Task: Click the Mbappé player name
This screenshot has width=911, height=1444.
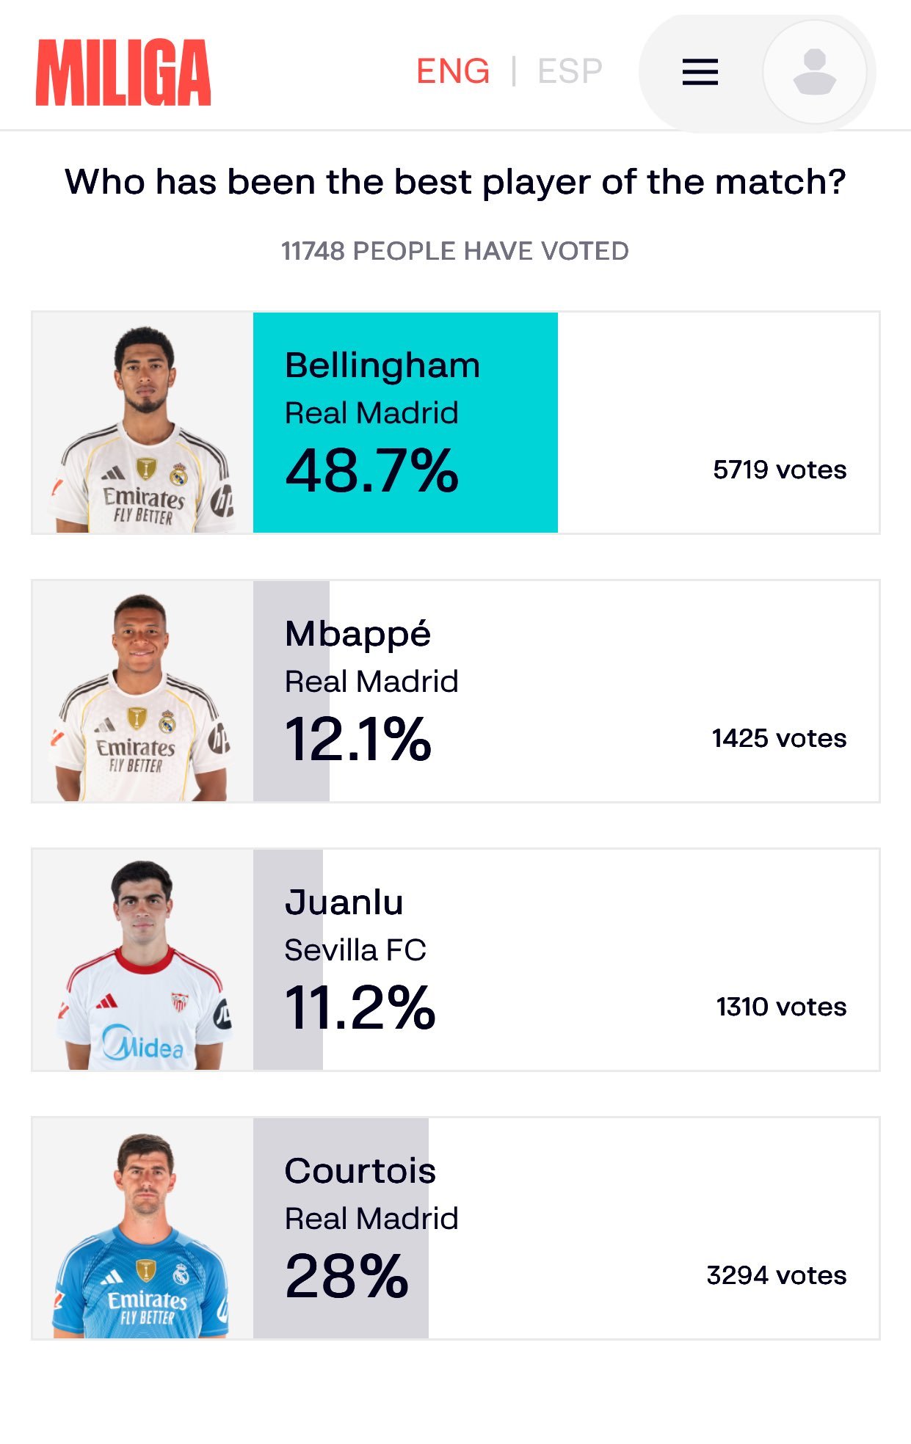Action: click(357, 634)
